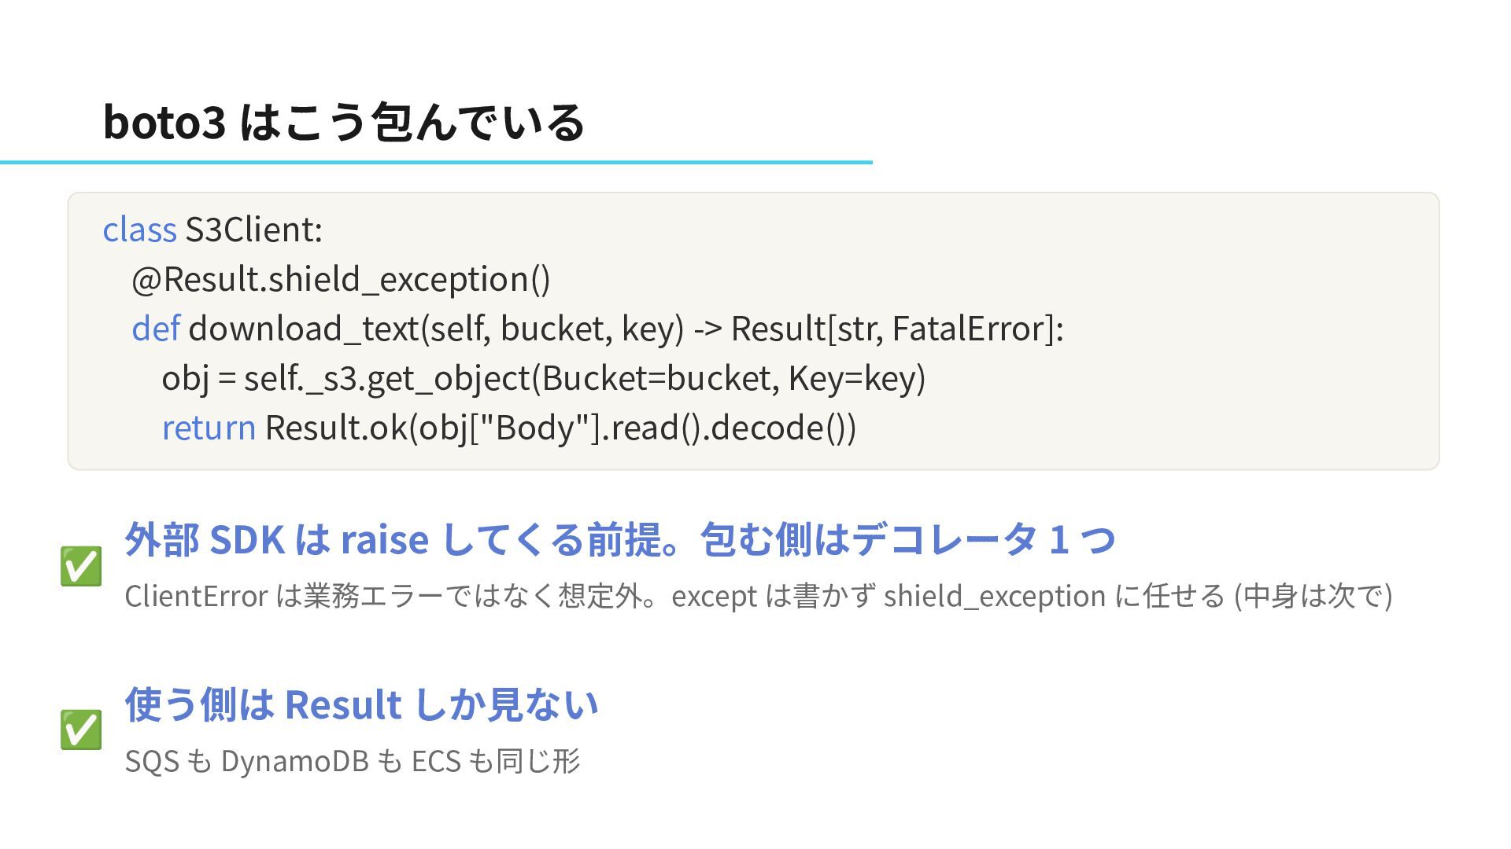The width and height of the screenshot is (1511, 849).
Task: Click the 'class' keyword in the code
Action: (x=139, y=230)
